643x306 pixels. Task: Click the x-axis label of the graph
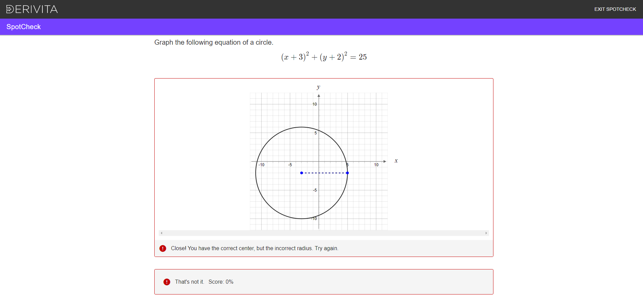point(396,161)
